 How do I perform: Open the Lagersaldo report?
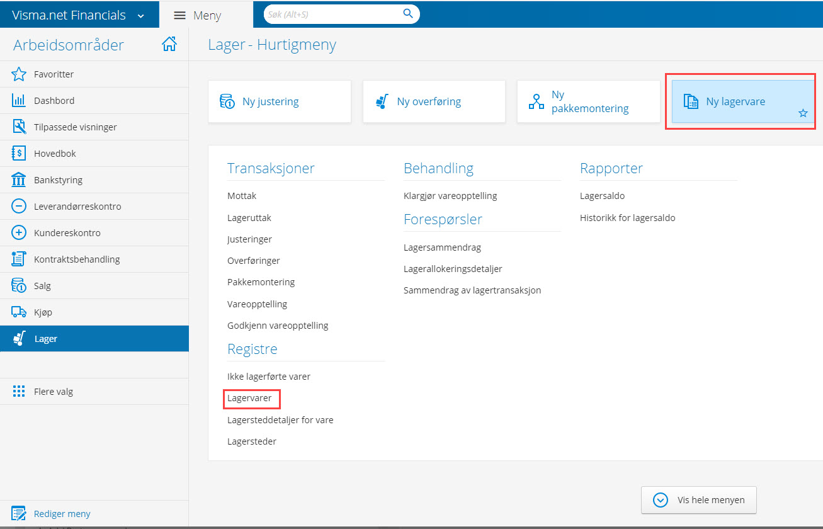pyautogui.click(x=602, y=196)
